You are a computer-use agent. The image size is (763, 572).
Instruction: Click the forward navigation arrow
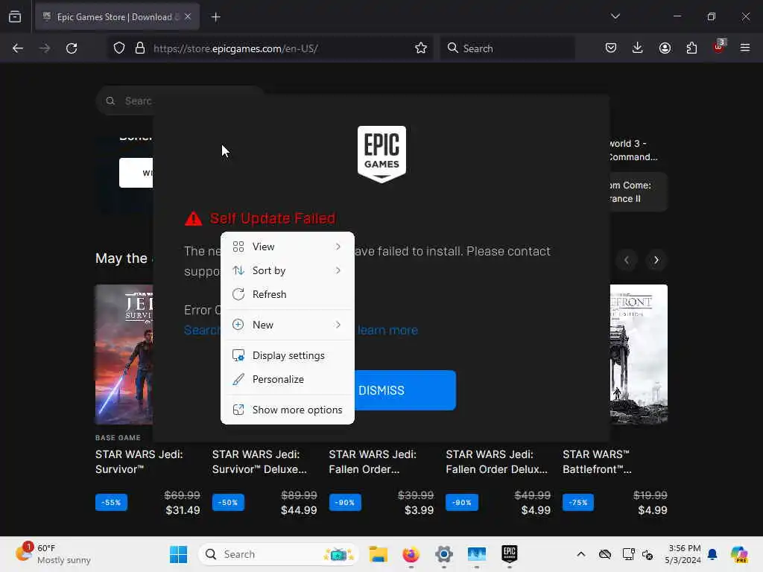pyautogui.click(x=44, y=48)
